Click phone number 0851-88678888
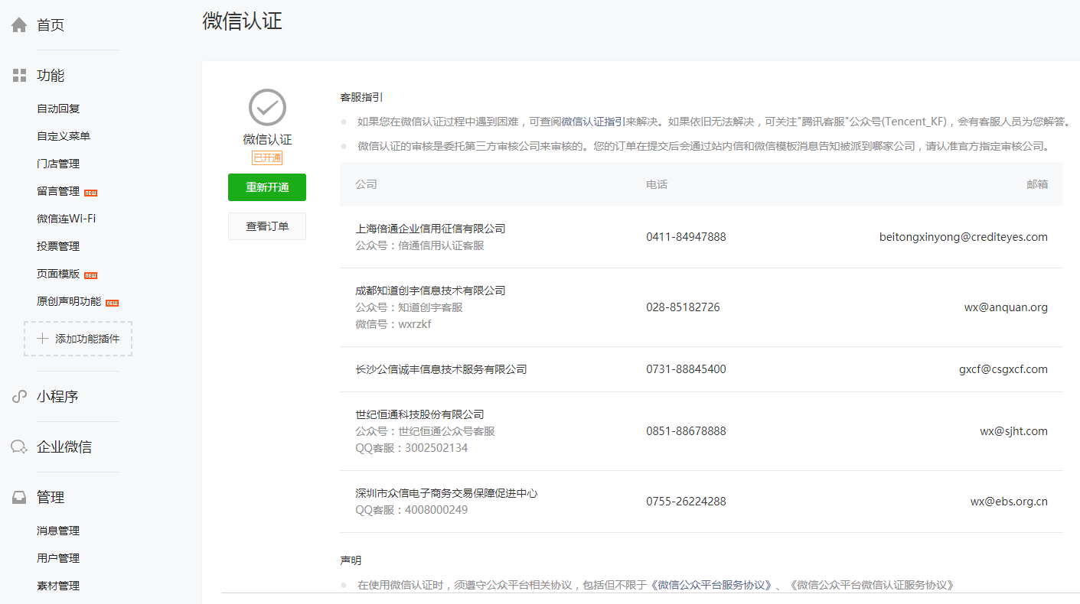This screenshot has height=604, width=1080. click(686, 431)
